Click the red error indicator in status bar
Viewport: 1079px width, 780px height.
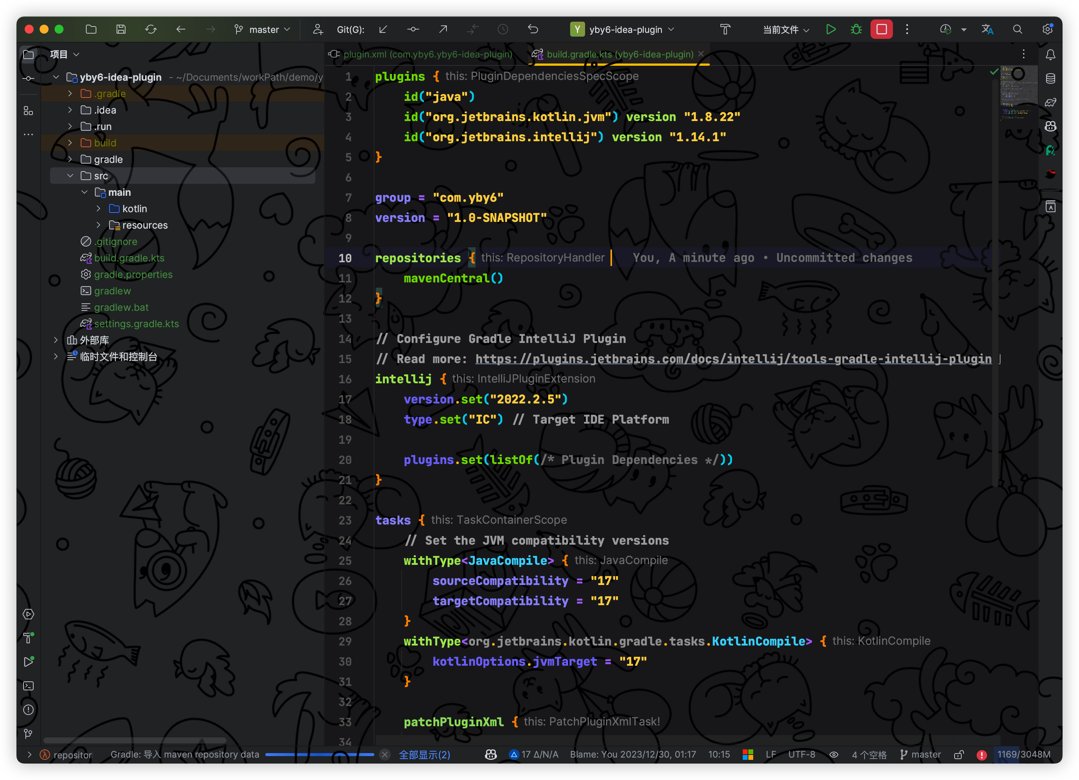pos(981,755)
